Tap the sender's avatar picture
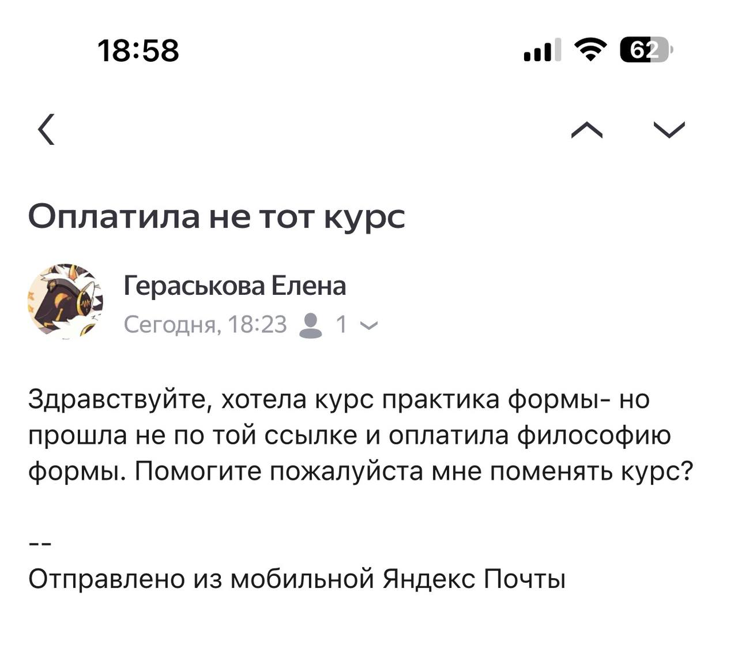 (65, 301)
